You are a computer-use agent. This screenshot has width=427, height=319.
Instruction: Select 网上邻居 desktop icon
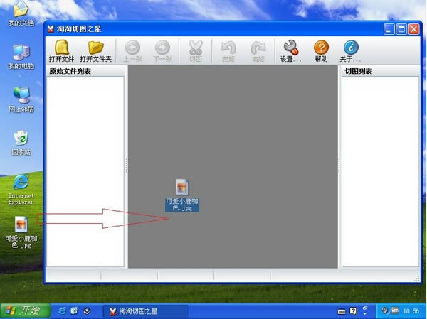(21, 99)
